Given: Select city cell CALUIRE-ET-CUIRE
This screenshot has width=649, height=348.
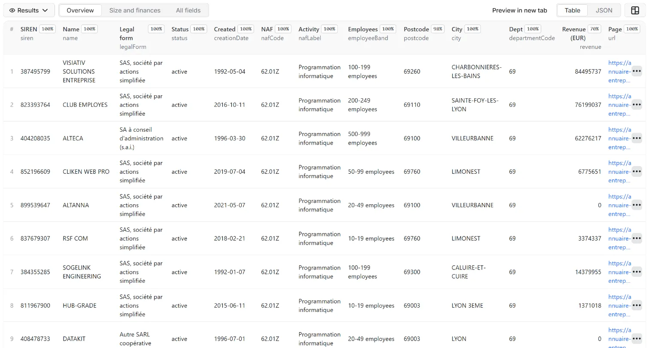Looking at the screenshot, I should click(469, 272).
